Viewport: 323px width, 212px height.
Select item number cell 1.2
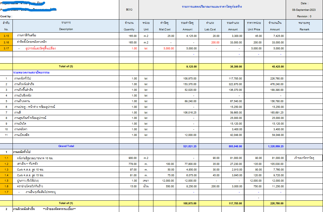click(x=6, y=164)
